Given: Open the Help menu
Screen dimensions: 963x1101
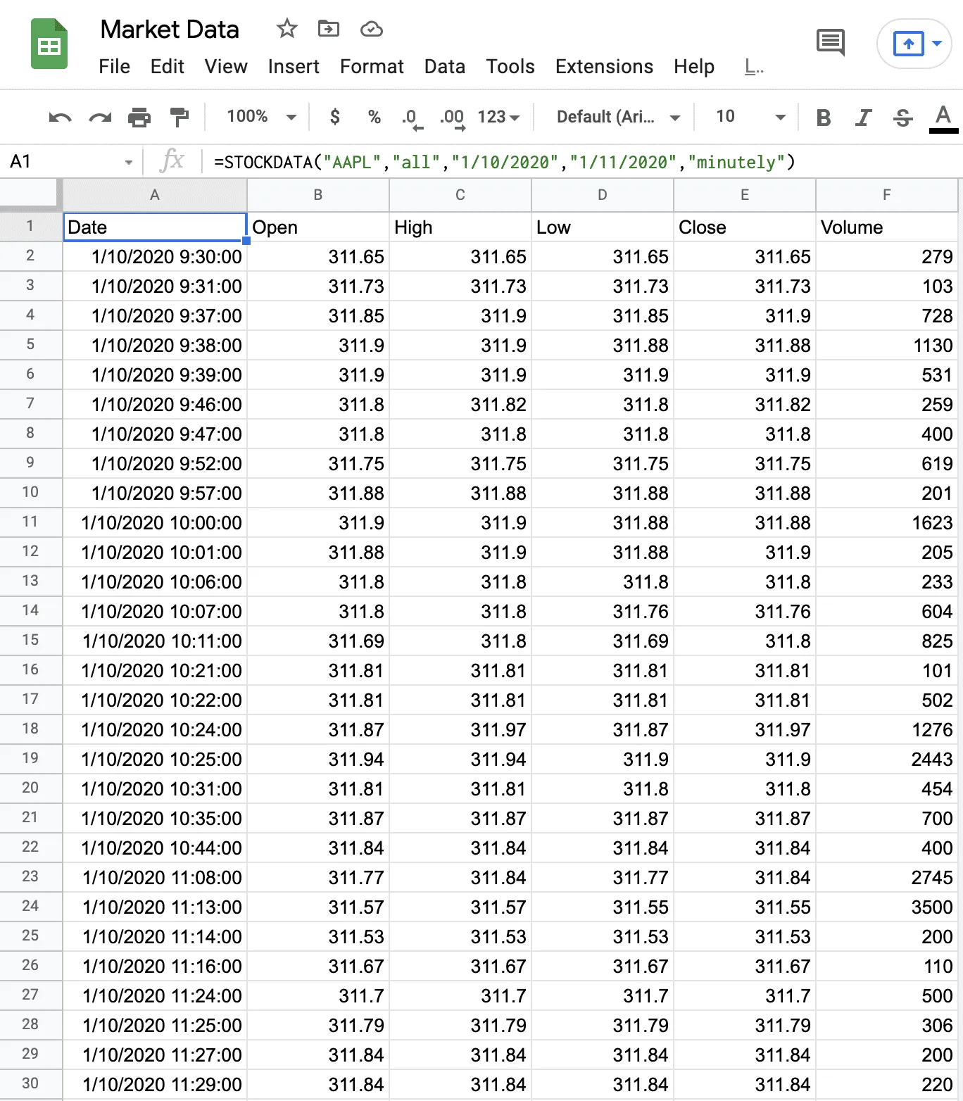Looking at the screenshot, I should point(694,67).
